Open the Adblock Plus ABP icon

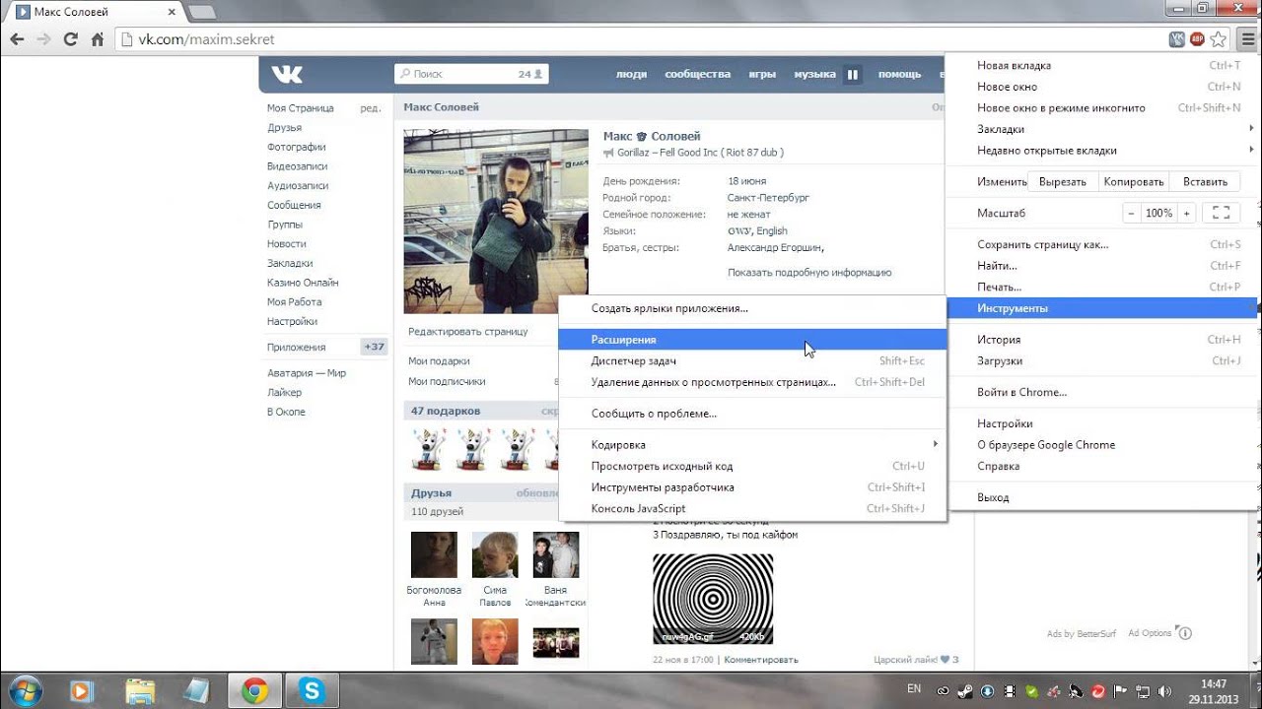tap(1198, 39)
